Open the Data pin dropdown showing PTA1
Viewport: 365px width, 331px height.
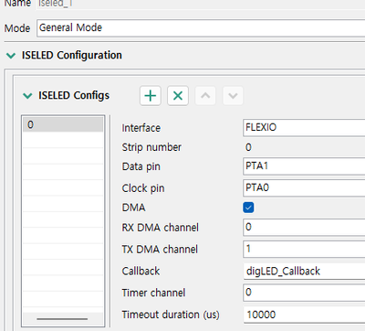(304, 166)
